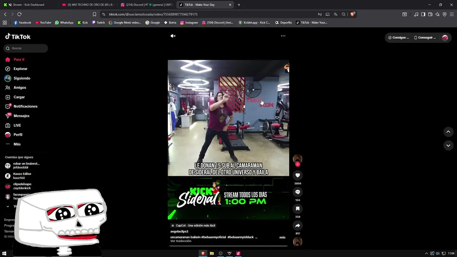Click the TikTok logo

tap(18, 36)
